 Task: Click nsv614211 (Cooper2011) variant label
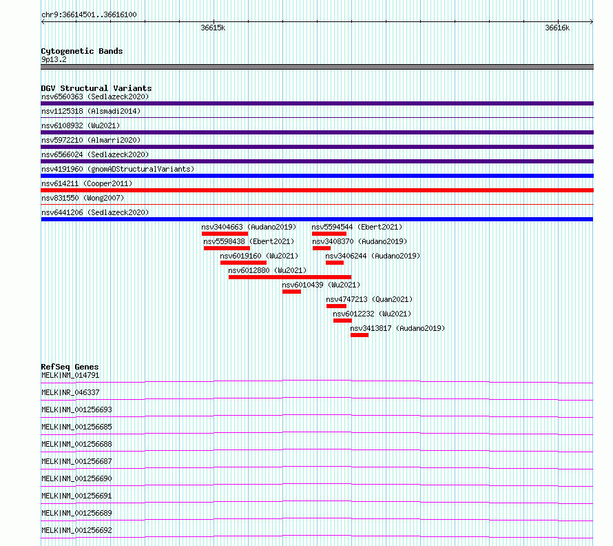[87, 183]
